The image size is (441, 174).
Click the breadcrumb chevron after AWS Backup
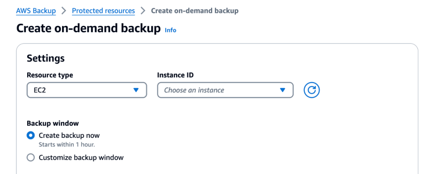pyautogui.click(x=64, y=11)
